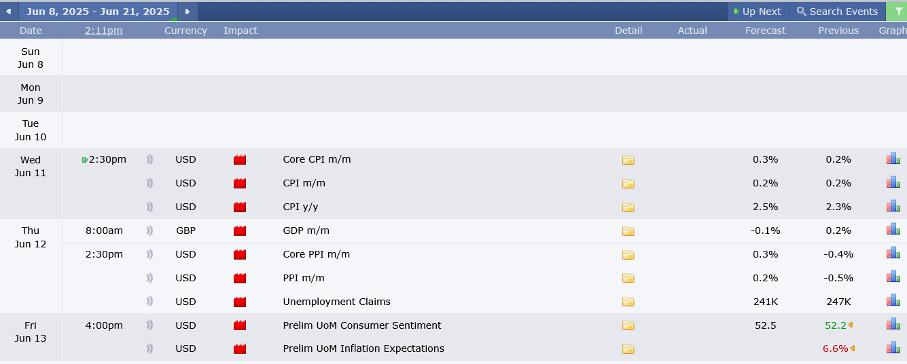
Task: Toggle sound alert for Core CPI m/m
Action: coord(149,159)
